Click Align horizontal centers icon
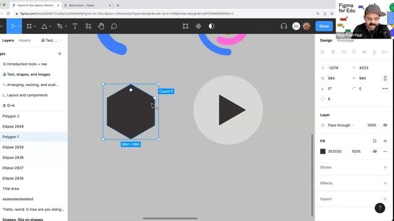Screen dimensions: 394x221 pyautogui.click(x=333, y=52)
